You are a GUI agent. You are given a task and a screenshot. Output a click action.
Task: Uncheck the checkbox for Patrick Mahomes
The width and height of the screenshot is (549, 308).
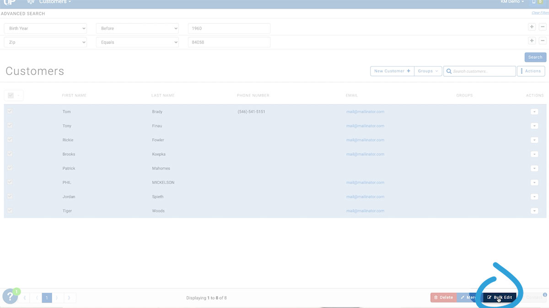point(10,168)
